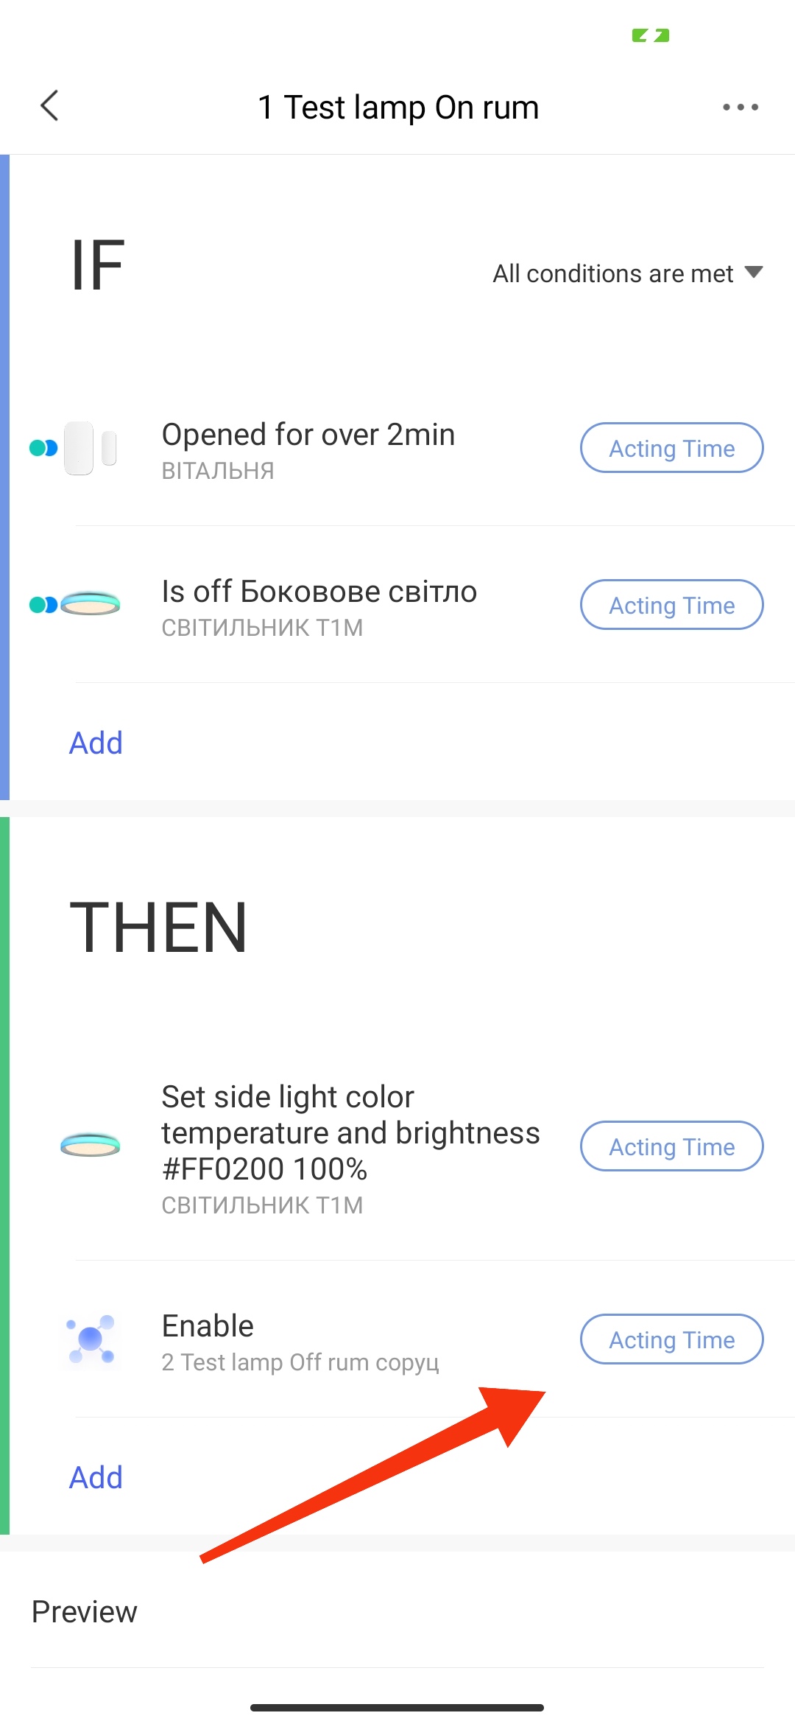Screen dimensions: 795x1724
Task: Open the Preview row
Action: (85, 1611)
